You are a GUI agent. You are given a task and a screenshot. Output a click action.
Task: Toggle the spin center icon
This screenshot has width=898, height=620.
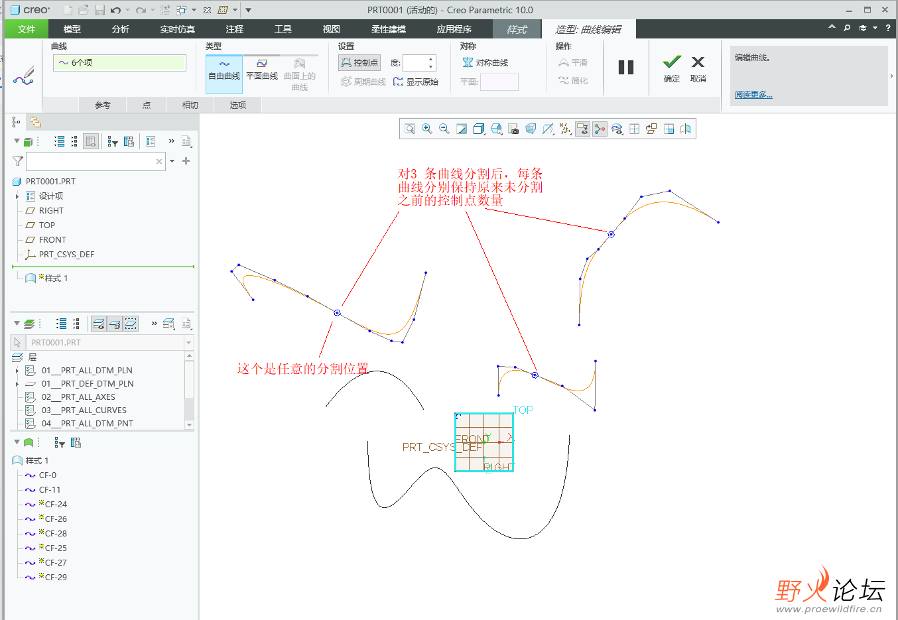click(600, 129)
